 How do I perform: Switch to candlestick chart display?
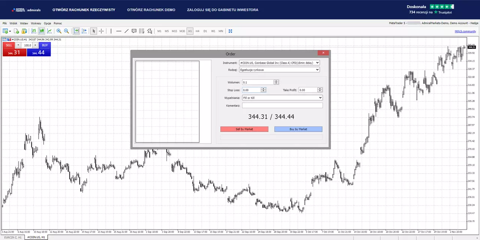tap(42, 31)
